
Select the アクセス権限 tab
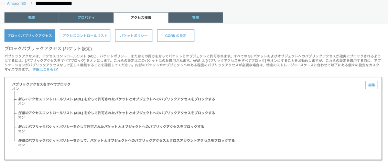point(141,17)
